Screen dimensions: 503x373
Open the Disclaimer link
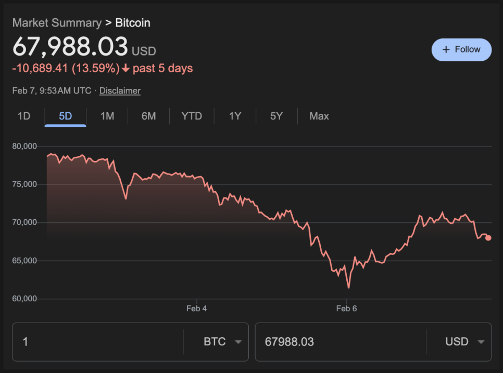coord(120,91)
